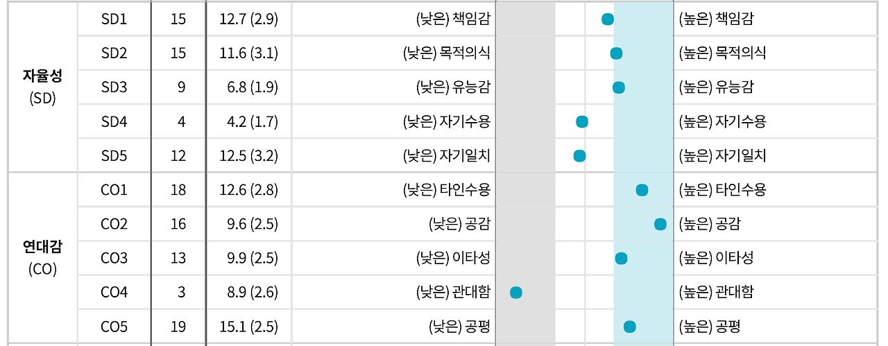Click the value 12.7 (2.9) cell
888x346 pixels.
coord(249,19)
